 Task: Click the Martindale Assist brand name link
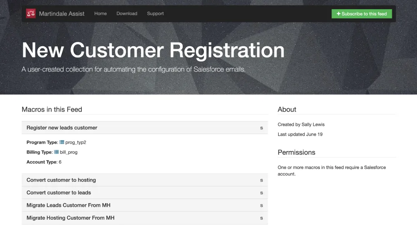coord(62,14)
